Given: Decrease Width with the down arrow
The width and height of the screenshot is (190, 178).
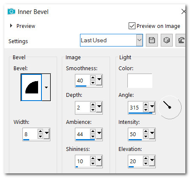Looking at the screenshot, I should [40, 137].
